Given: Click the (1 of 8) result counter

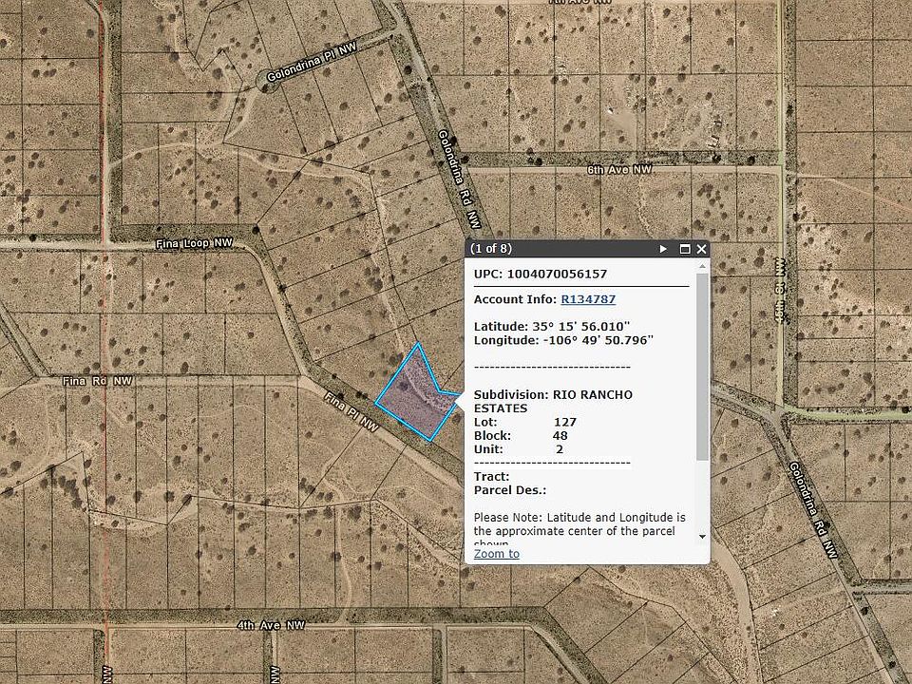Looking at the screenshot, I should [491, 249].
